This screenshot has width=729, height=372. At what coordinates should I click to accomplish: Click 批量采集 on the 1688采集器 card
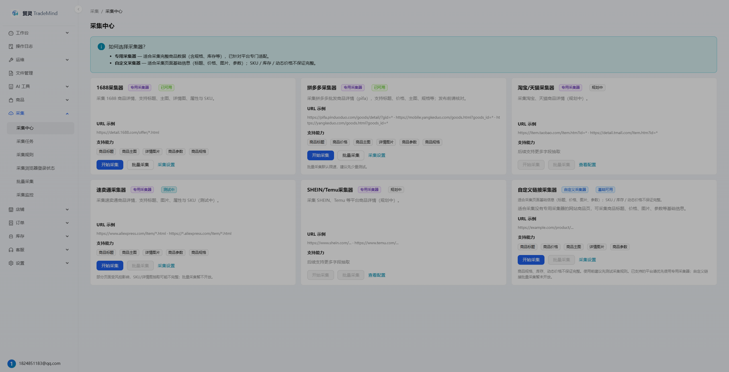[140, 165]
